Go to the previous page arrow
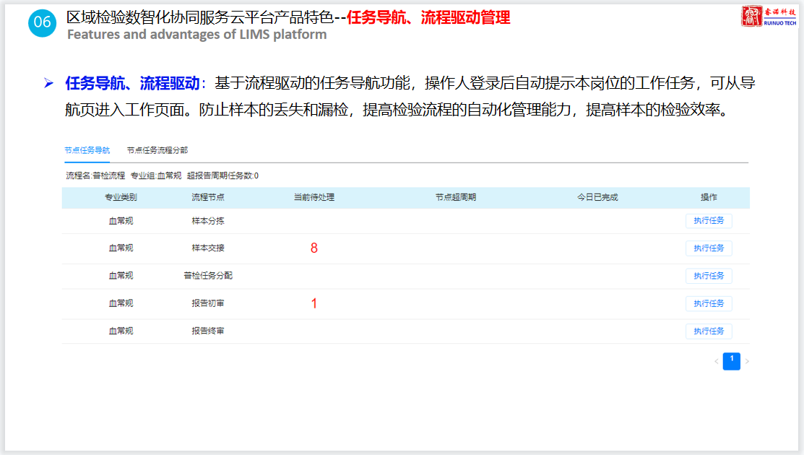The height and width of the screenshot is (455, 804). pos(716,361)
